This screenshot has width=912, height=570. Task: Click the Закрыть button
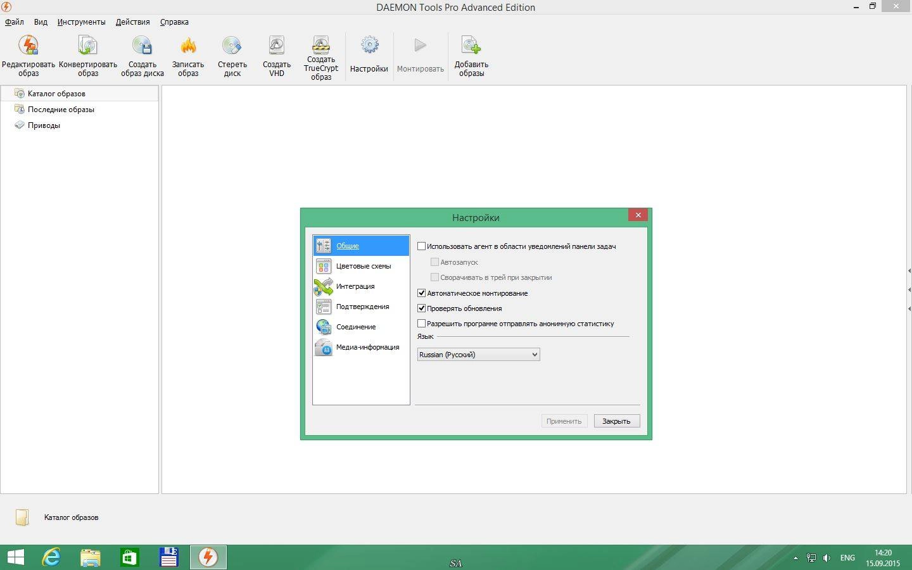point(617,421)
